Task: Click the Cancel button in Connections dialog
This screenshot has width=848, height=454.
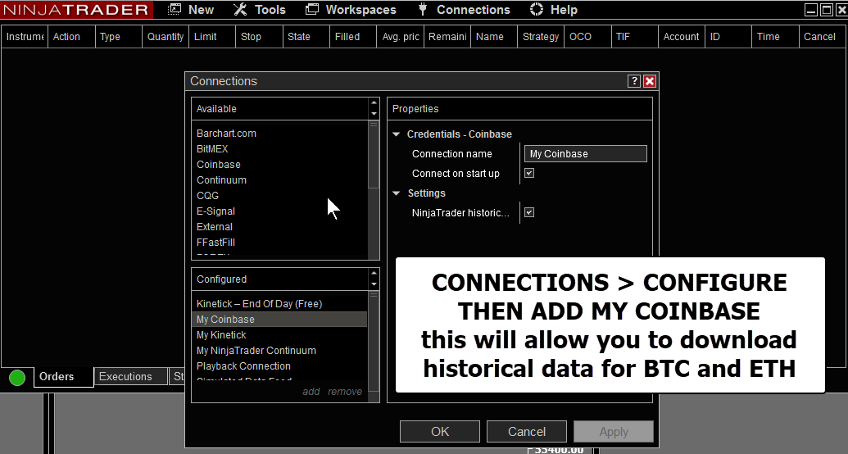Action: point(527,431)
